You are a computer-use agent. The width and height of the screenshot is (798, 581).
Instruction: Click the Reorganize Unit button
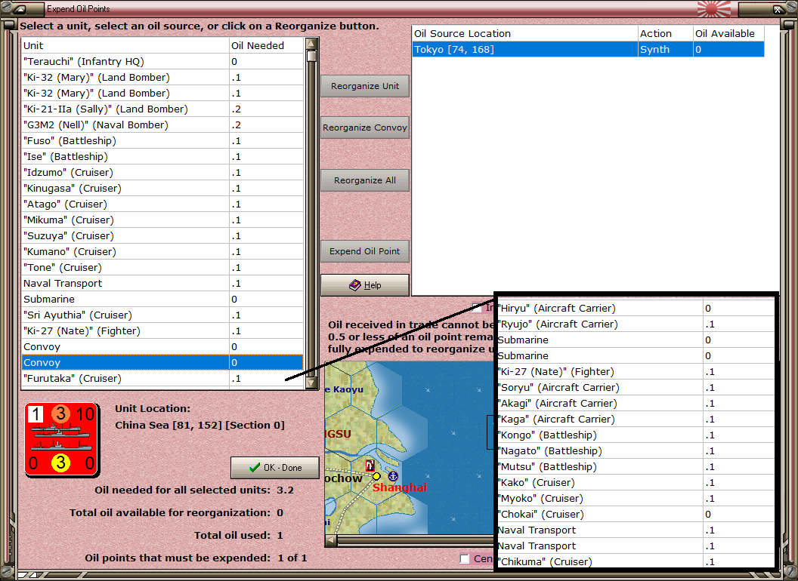pos(365,86)
